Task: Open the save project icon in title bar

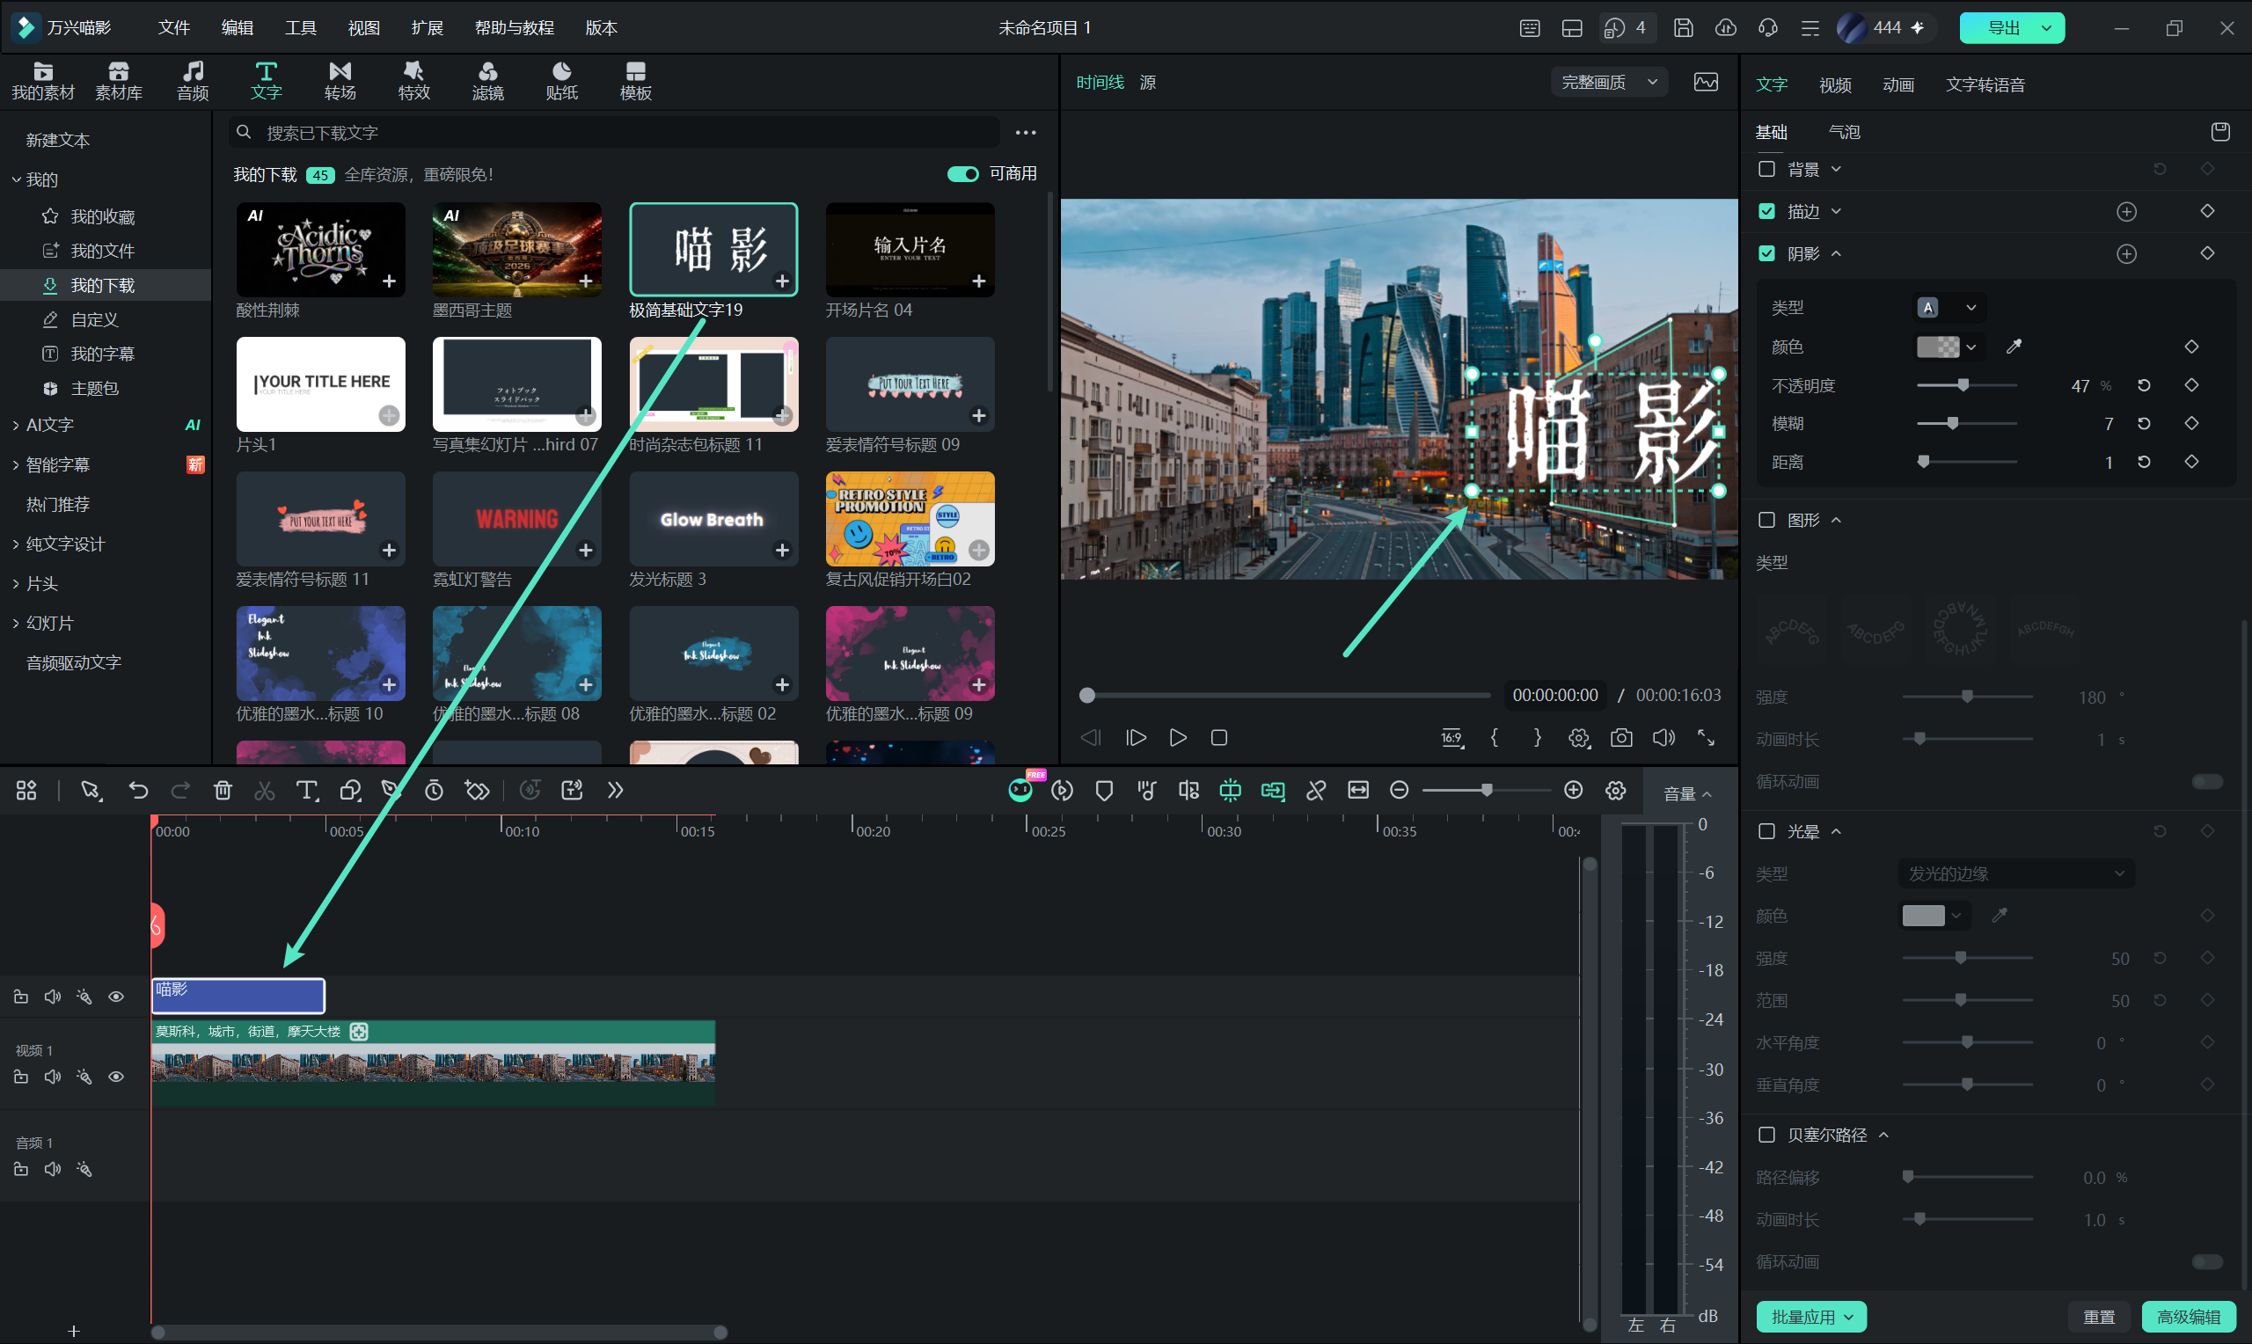Action: [x=1683, y=28]
